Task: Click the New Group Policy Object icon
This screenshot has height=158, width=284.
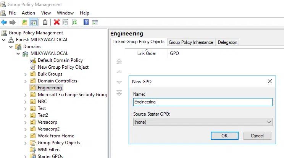Action: pos(32,67)
